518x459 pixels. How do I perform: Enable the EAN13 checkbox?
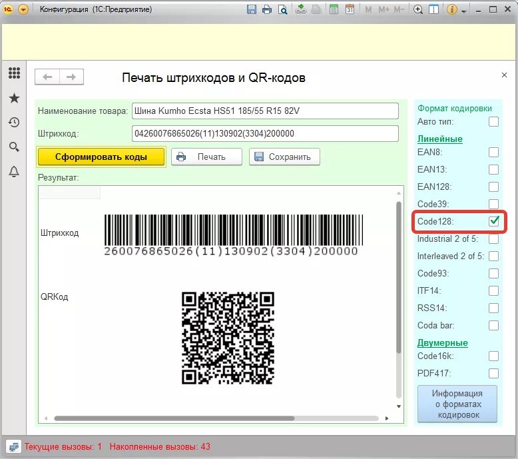pyautogui.click(x=493, y=169)
